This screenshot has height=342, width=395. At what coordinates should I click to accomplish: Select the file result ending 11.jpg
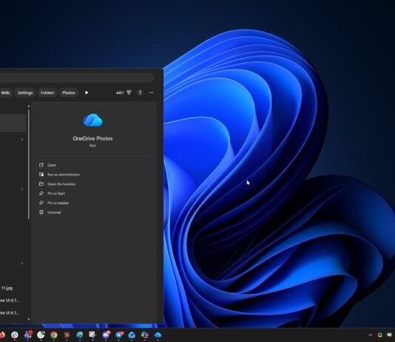click(7, 288)
